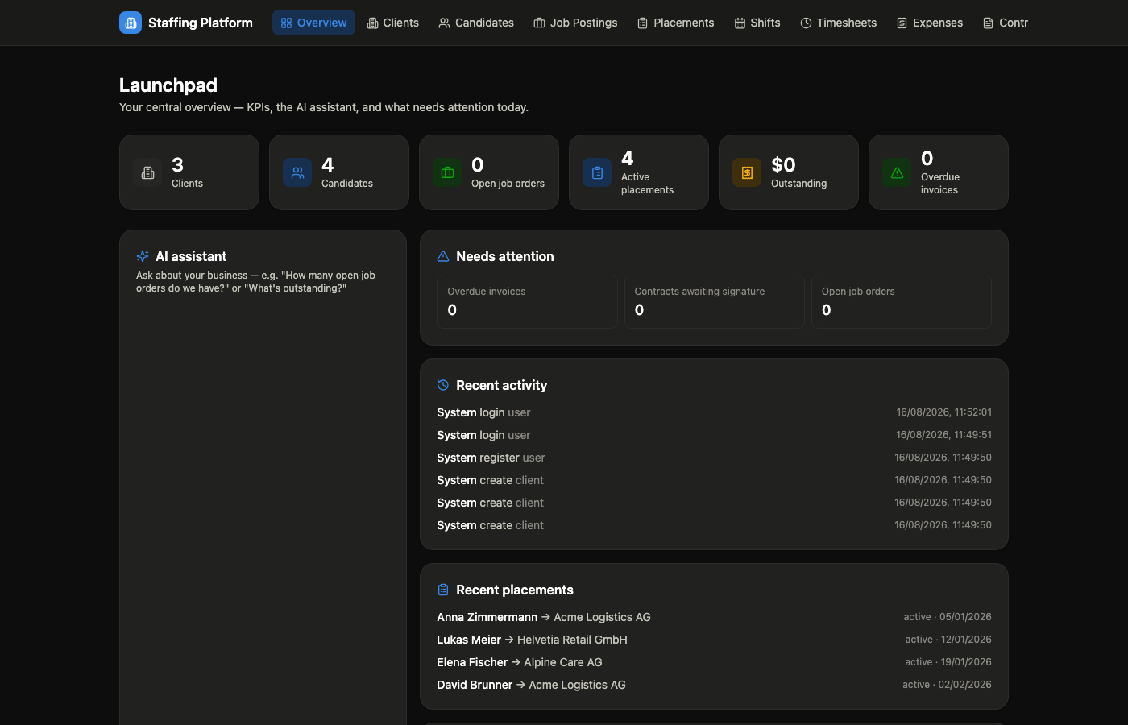Click the AI assistant sparkle icon

click(x=143, y=256)
